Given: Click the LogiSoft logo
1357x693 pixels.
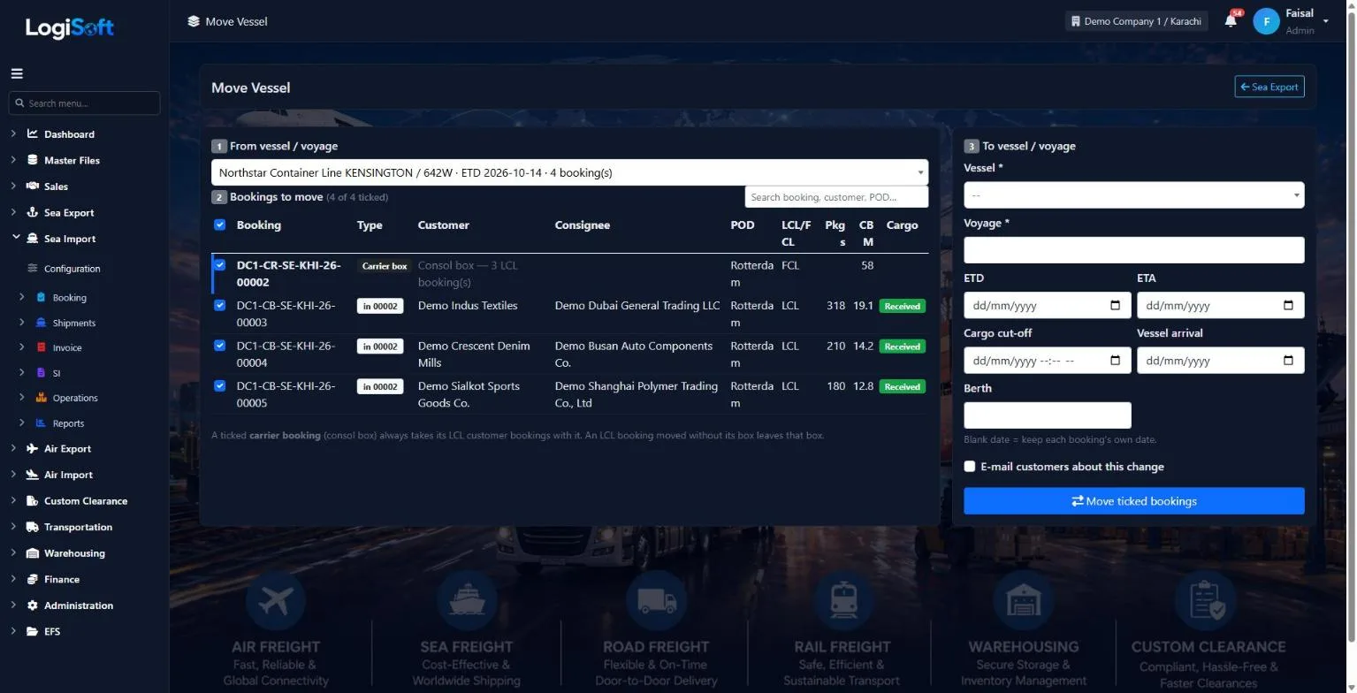Looking at the screenshot, I should pyautogui.click(x=69, y=27).
